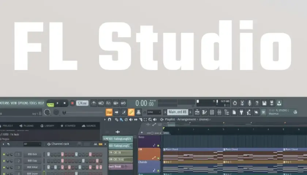Open the All channel filter dropdown
Image resolution: width=307 pixels, height=175 pixels.
point(32,144)
